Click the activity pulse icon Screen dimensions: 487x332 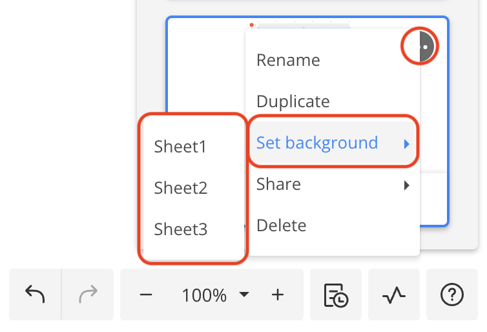click(394, 295)
